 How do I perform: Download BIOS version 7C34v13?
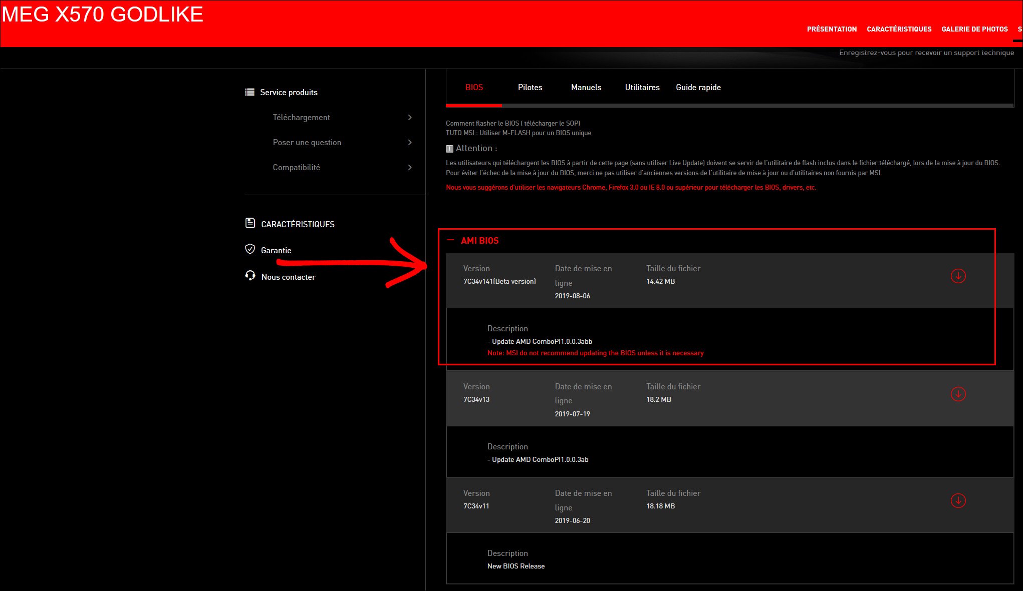point(958,394)
